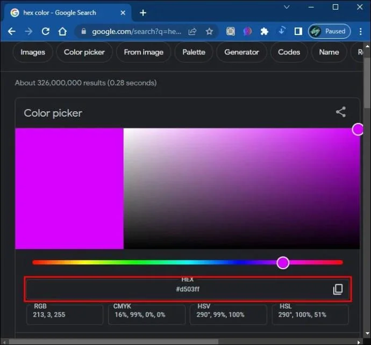Click the share-page icon in the address bar

coord(193,31)
